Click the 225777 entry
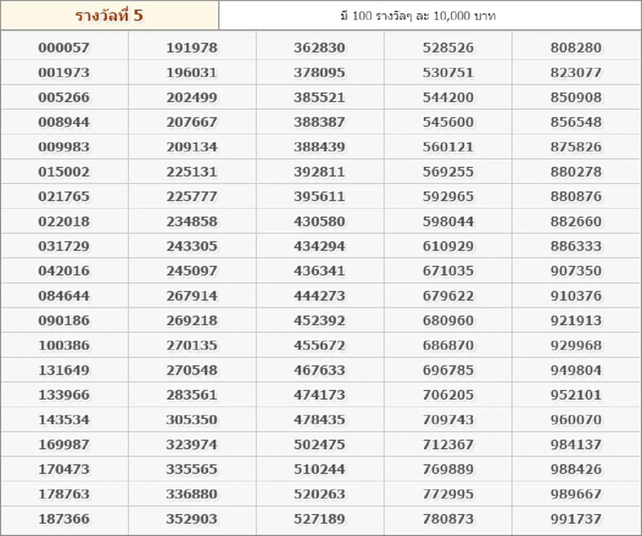The width and height of the screenshot is (642, 536). (x=192, y=196)
